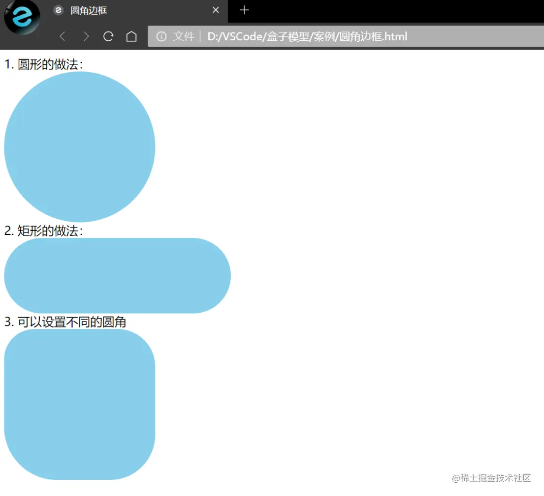544x496 pixels.
Task: Click the square with different rounded corners
Action: coord(79,405)
